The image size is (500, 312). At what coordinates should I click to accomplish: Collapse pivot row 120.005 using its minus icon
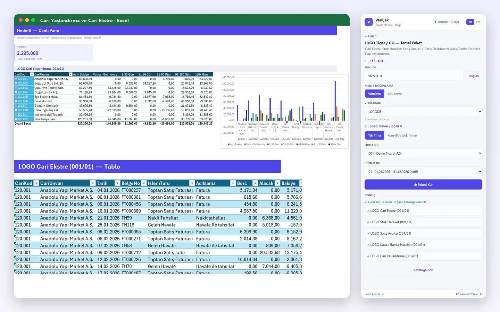[16, 97]
